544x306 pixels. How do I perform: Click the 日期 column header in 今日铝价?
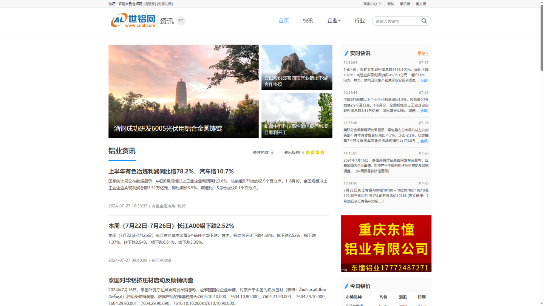(x=422, y=297)
